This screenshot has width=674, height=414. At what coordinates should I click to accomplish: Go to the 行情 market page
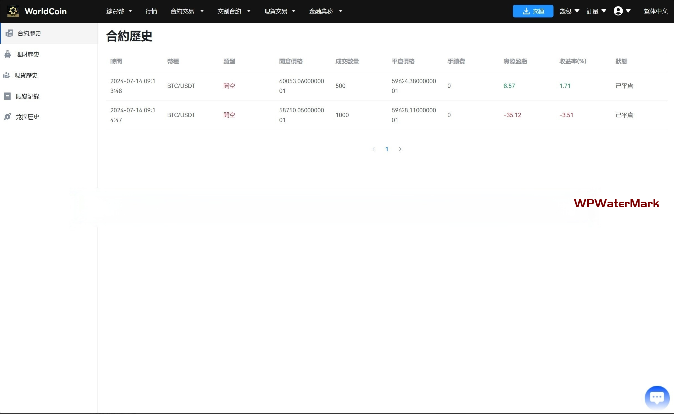[151, 11]
